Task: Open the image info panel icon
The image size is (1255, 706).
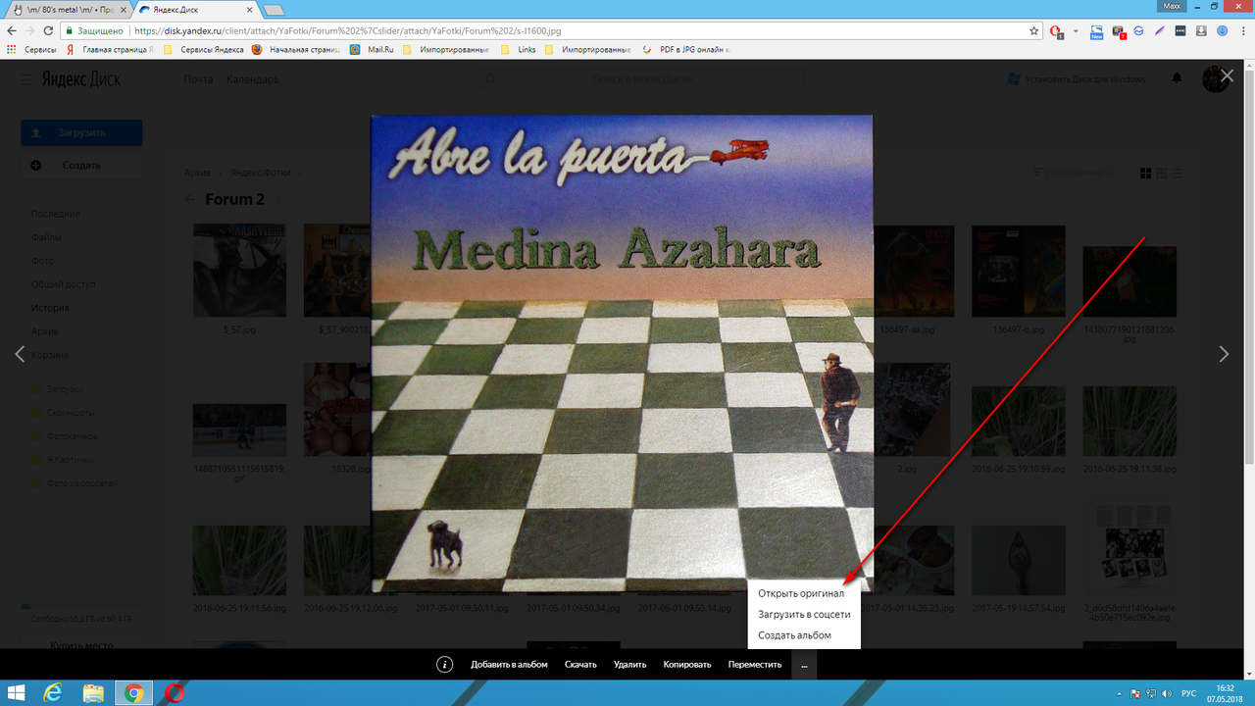Action: coord(444,665)
